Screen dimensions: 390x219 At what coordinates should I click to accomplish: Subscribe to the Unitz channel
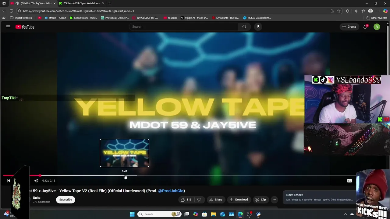66,200
